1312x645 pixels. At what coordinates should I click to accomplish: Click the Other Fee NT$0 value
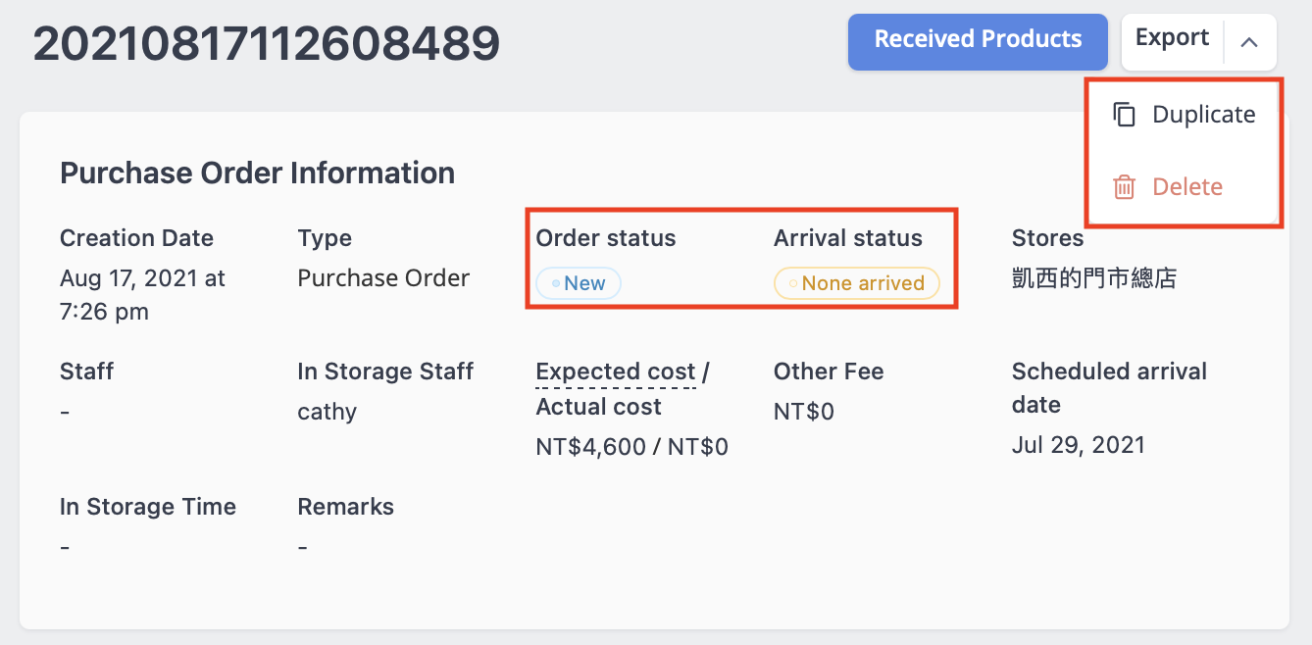coord(804,412)
